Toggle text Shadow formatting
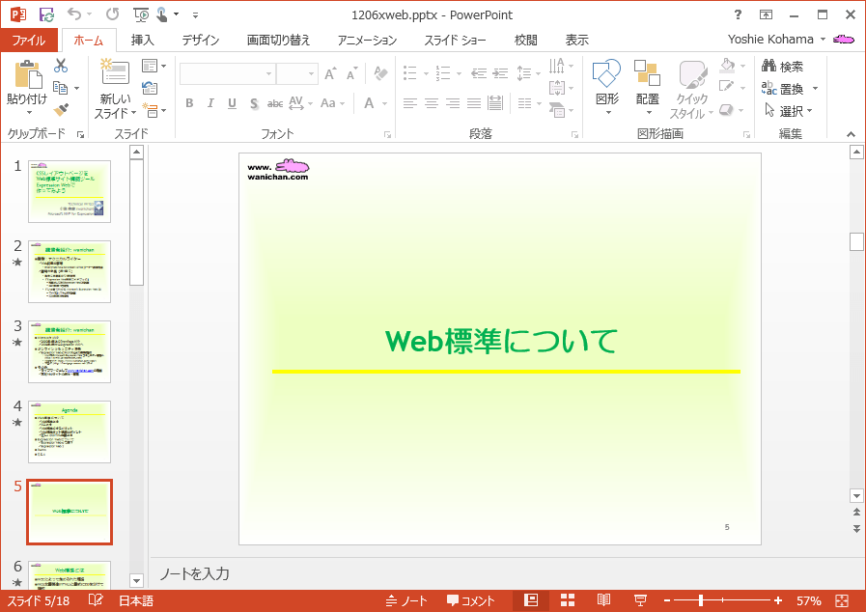 (x=254, y=103)
